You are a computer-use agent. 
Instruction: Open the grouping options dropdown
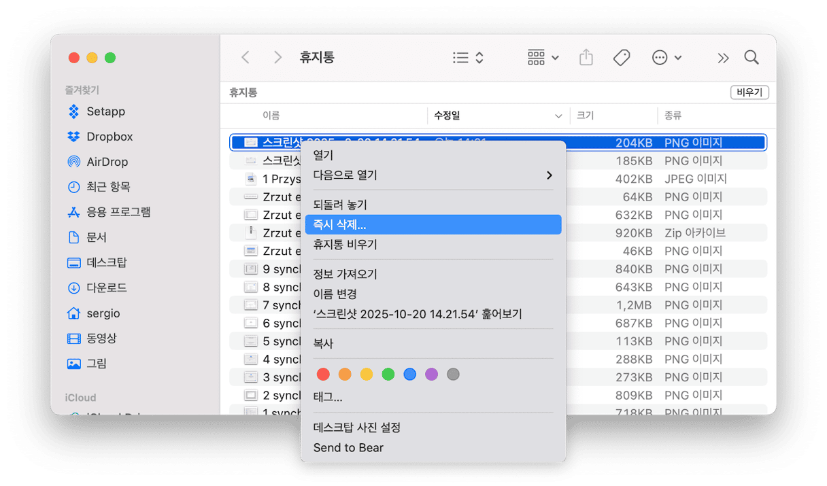(543, 58)
